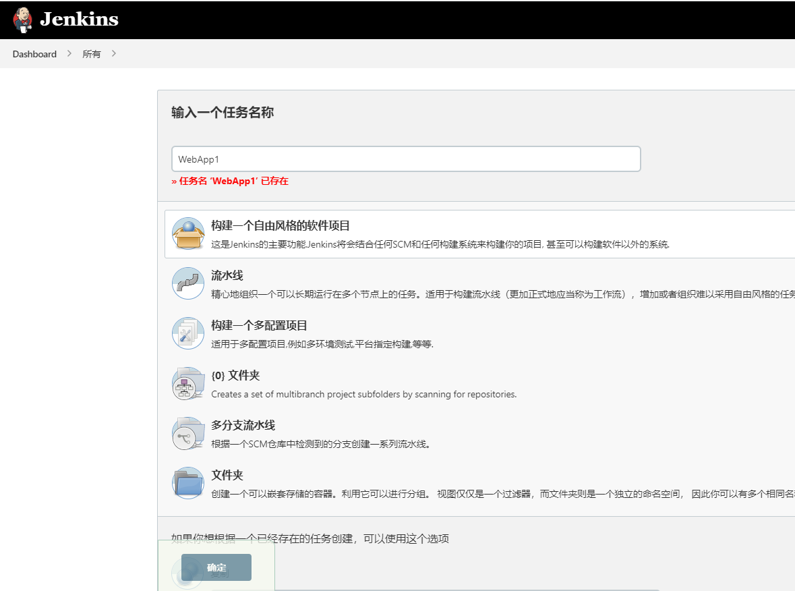Click description 适用于多配置项目
Image resolution: width=795 pixels, height=591 pixels.
(322, 344)
